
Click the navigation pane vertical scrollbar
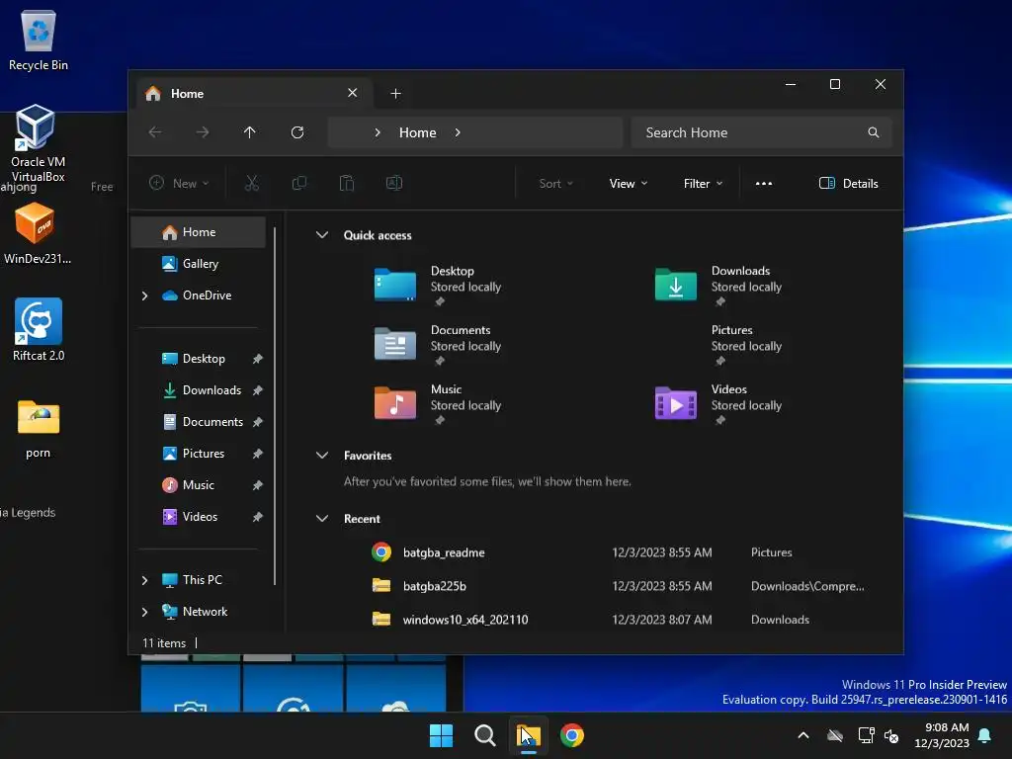point(275,406)
